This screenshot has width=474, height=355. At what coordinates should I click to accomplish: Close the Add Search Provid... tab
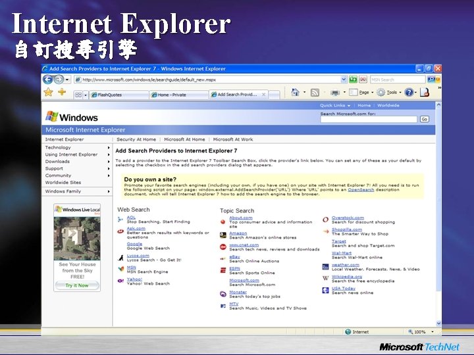[x=263, y=95]
